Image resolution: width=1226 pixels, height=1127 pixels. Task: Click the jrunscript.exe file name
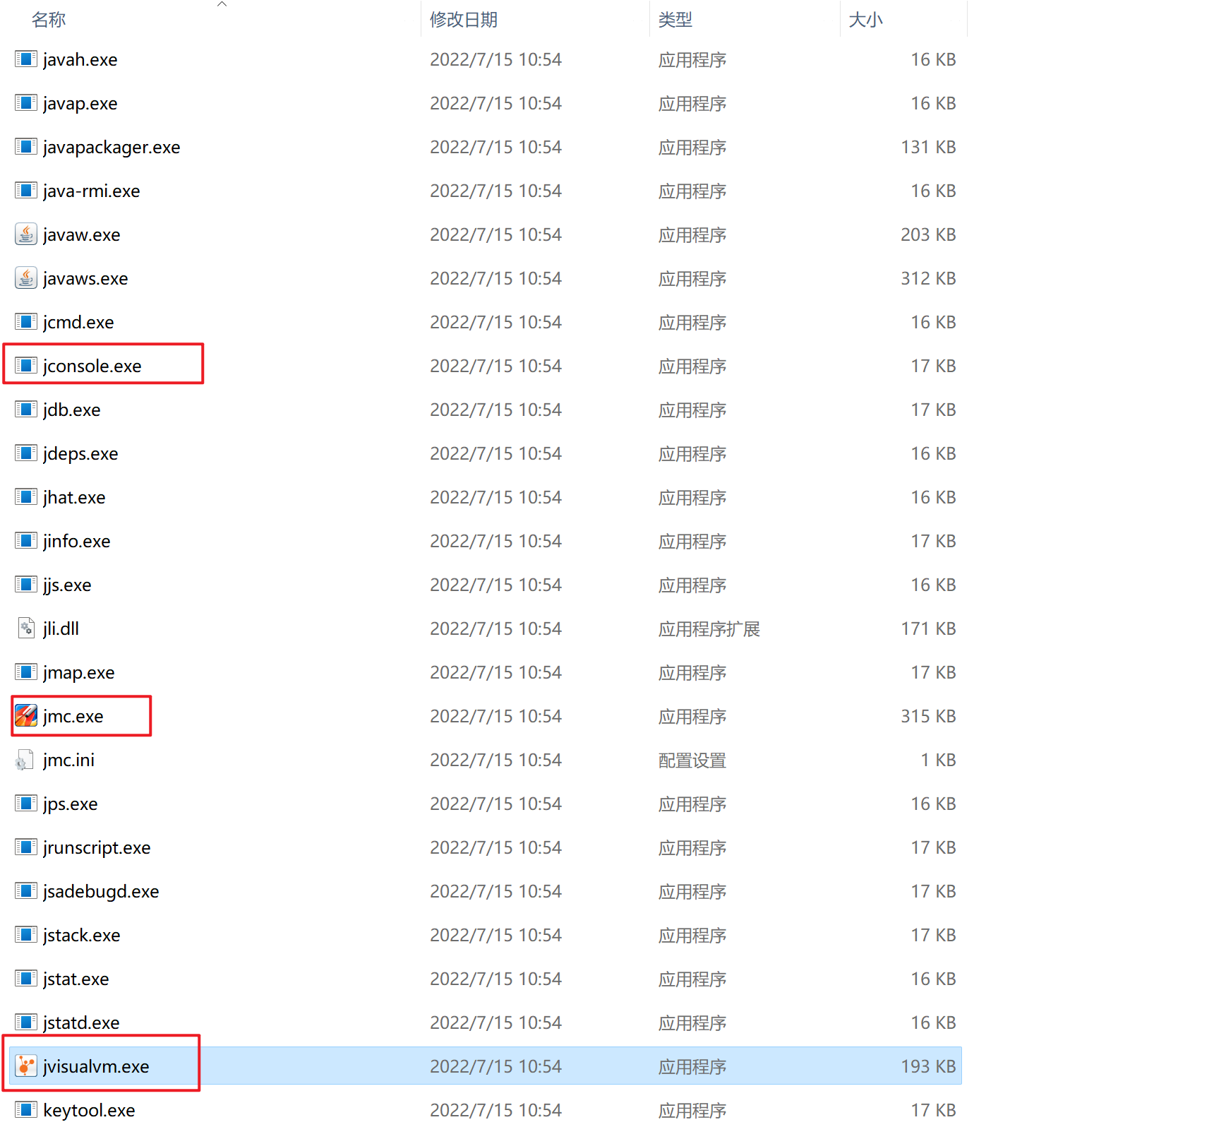97,847
